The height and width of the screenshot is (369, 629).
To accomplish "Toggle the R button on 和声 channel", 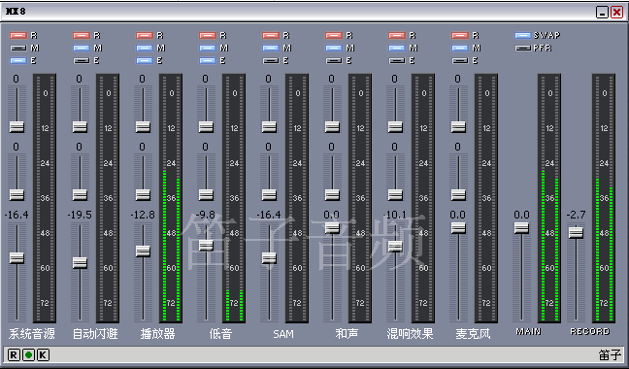I will point(333,36).
